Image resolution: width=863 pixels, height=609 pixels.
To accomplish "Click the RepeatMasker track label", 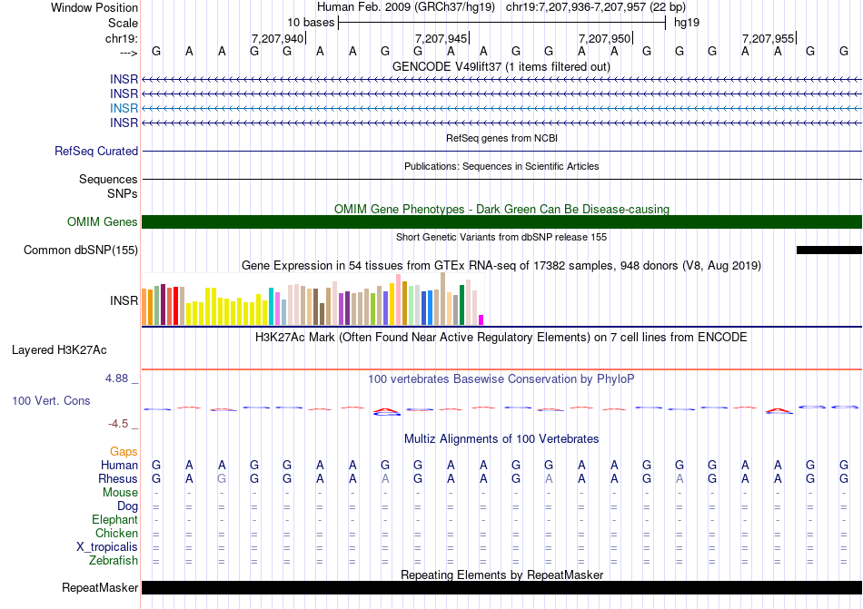I will (100, 588).
